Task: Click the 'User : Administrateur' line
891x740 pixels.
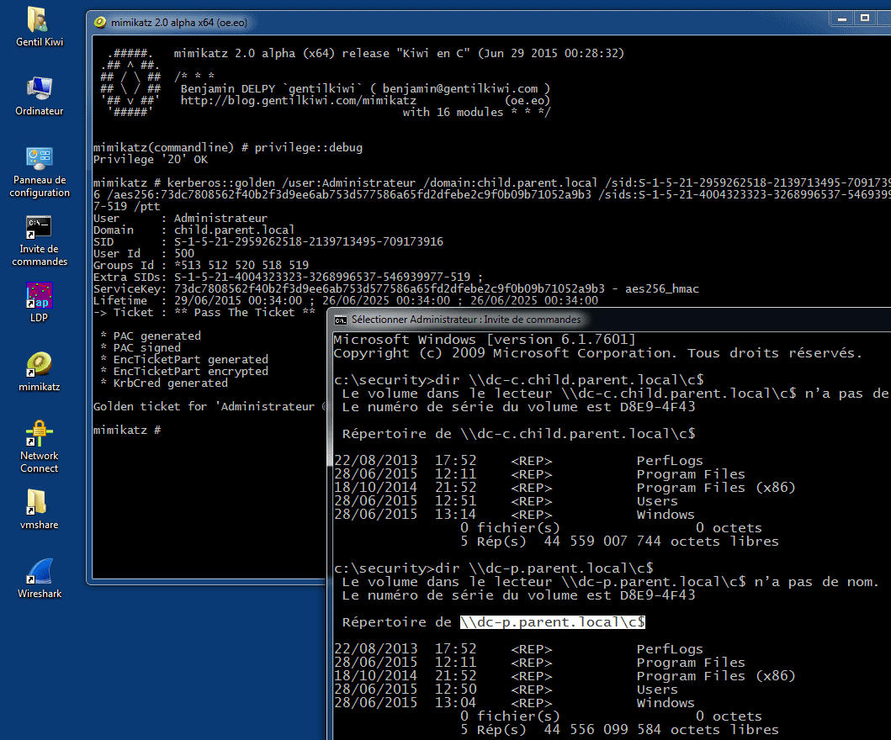Action: pos(180,219)
